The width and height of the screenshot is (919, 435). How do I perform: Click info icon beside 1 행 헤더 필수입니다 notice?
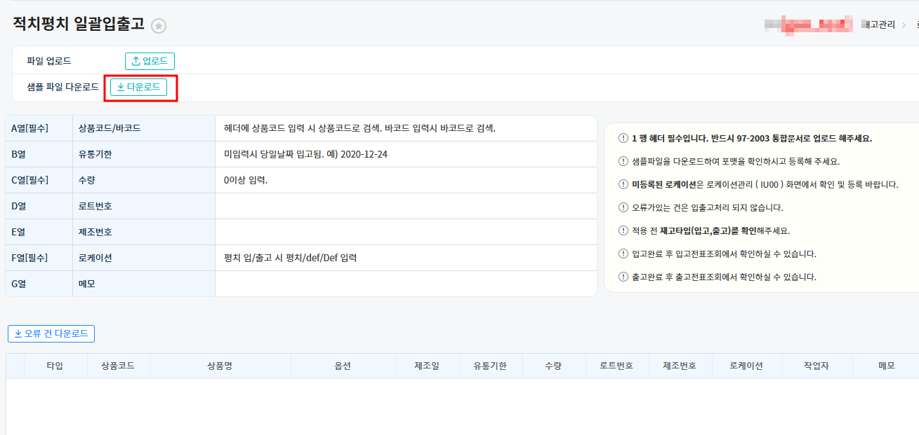623,139
